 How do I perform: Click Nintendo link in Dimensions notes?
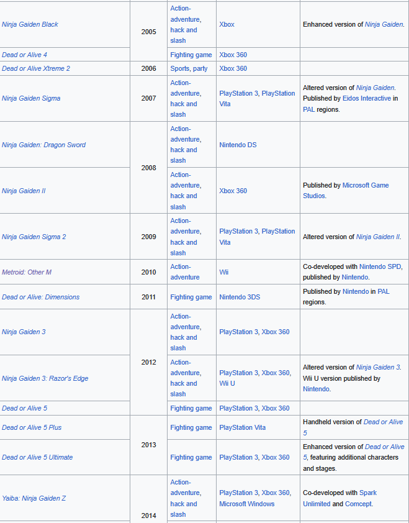[356, 291]
